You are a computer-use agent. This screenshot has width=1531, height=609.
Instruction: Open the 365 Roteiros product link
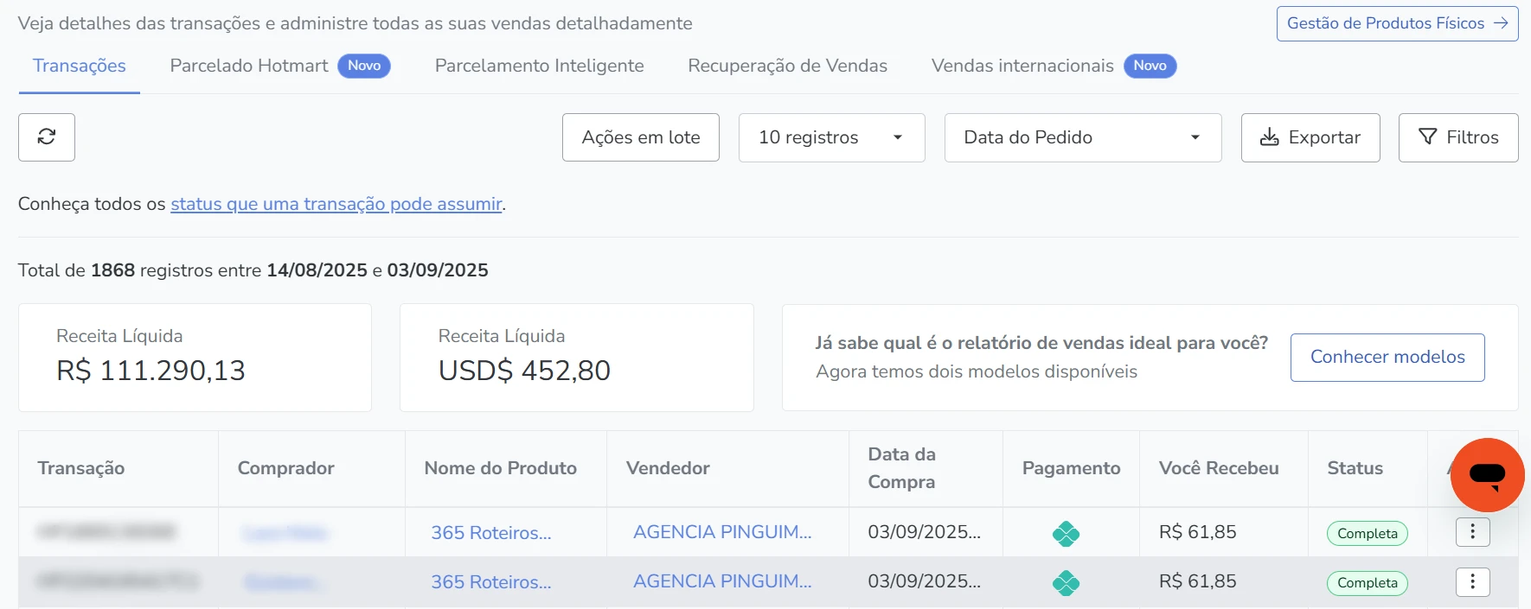click(491, 533)
